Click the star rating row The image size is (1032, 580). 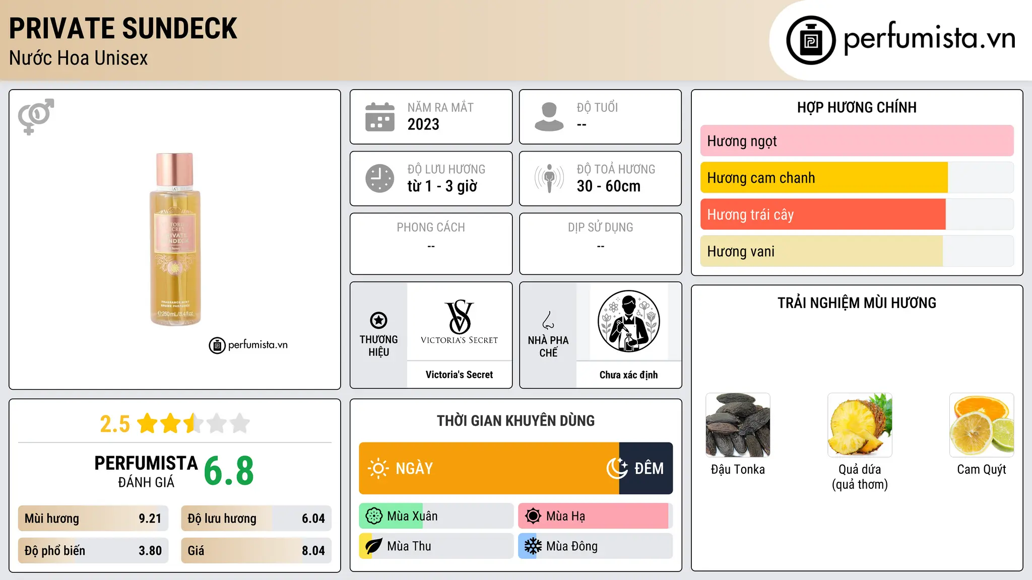tap(193, 423)
